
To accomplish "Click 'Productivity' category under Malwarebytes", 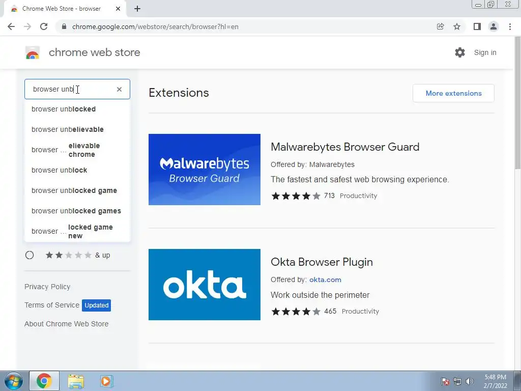I will [358, 196].
